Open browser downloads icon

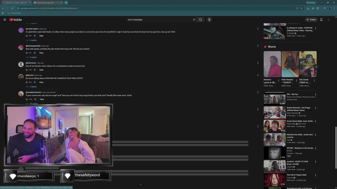coord(308,8)
